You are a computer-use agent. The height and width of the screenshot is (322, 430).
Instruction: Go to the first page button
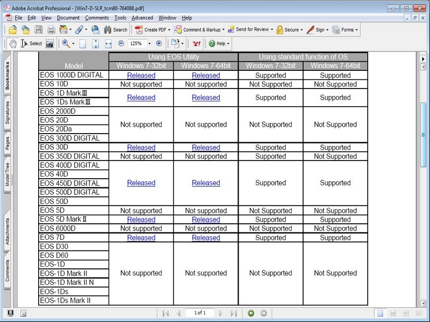tap(166, 313)
